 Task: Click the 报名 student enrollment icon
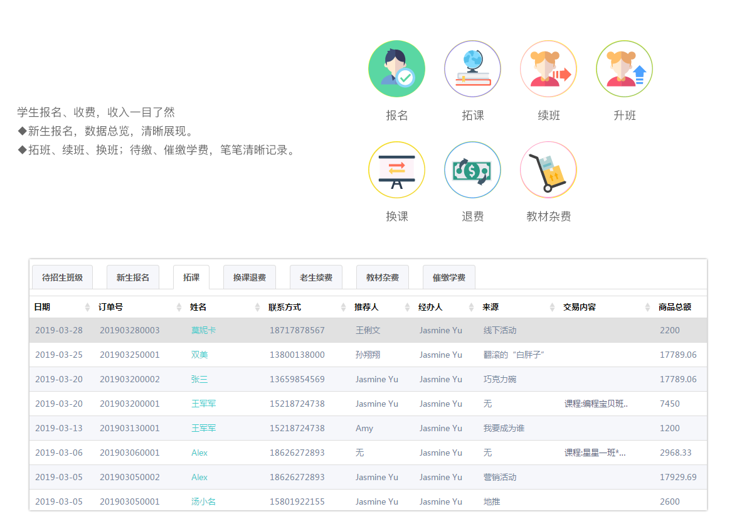pyautogui.click(x=396, y=69)
